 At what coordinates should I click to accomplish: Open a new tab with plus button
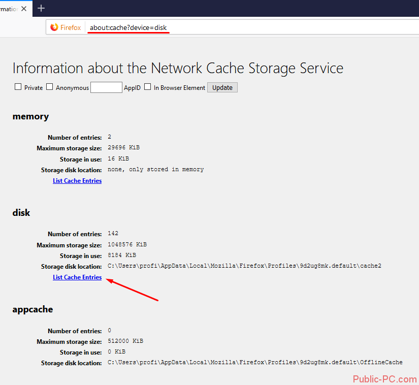click(x=41, y=8)
